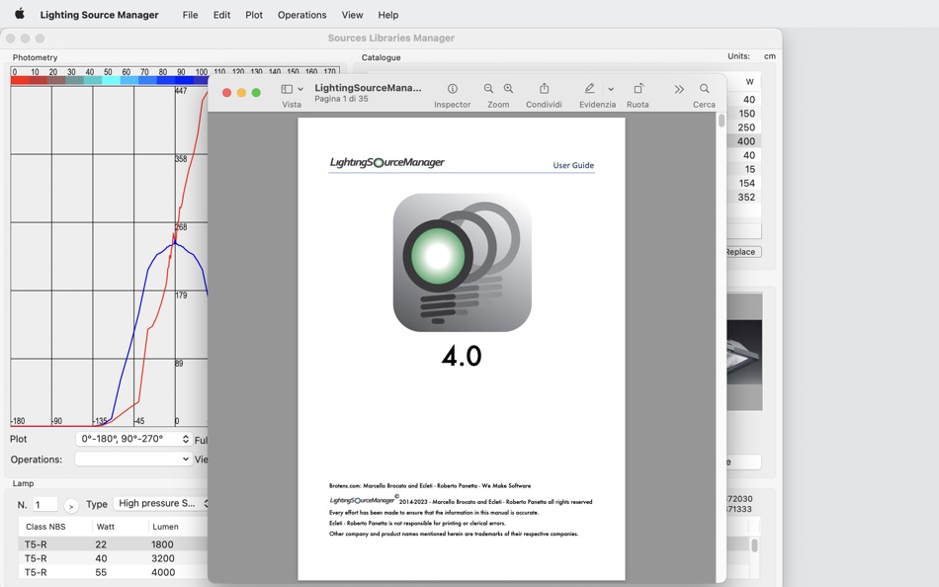This screenshot has height=587, width=939.
Task: Select the Evidenzia highlight pen
Action: (x=589, y=89)
